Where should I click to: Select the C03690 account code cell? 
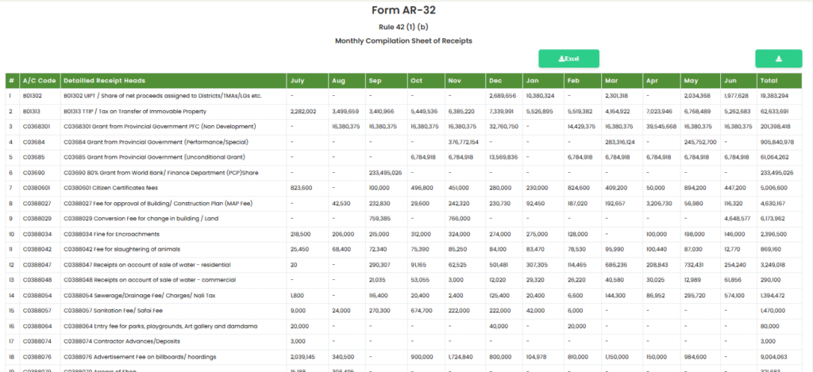33,172
